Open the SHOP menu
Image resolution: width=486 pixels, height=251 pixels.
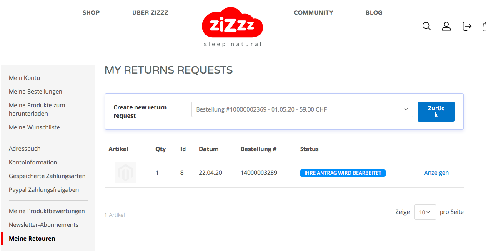91,12
